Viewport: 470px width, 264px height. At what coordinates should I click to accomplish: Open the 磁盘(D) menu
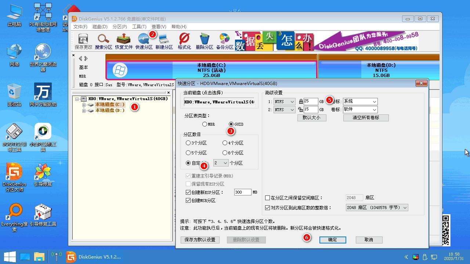(99, 26)
